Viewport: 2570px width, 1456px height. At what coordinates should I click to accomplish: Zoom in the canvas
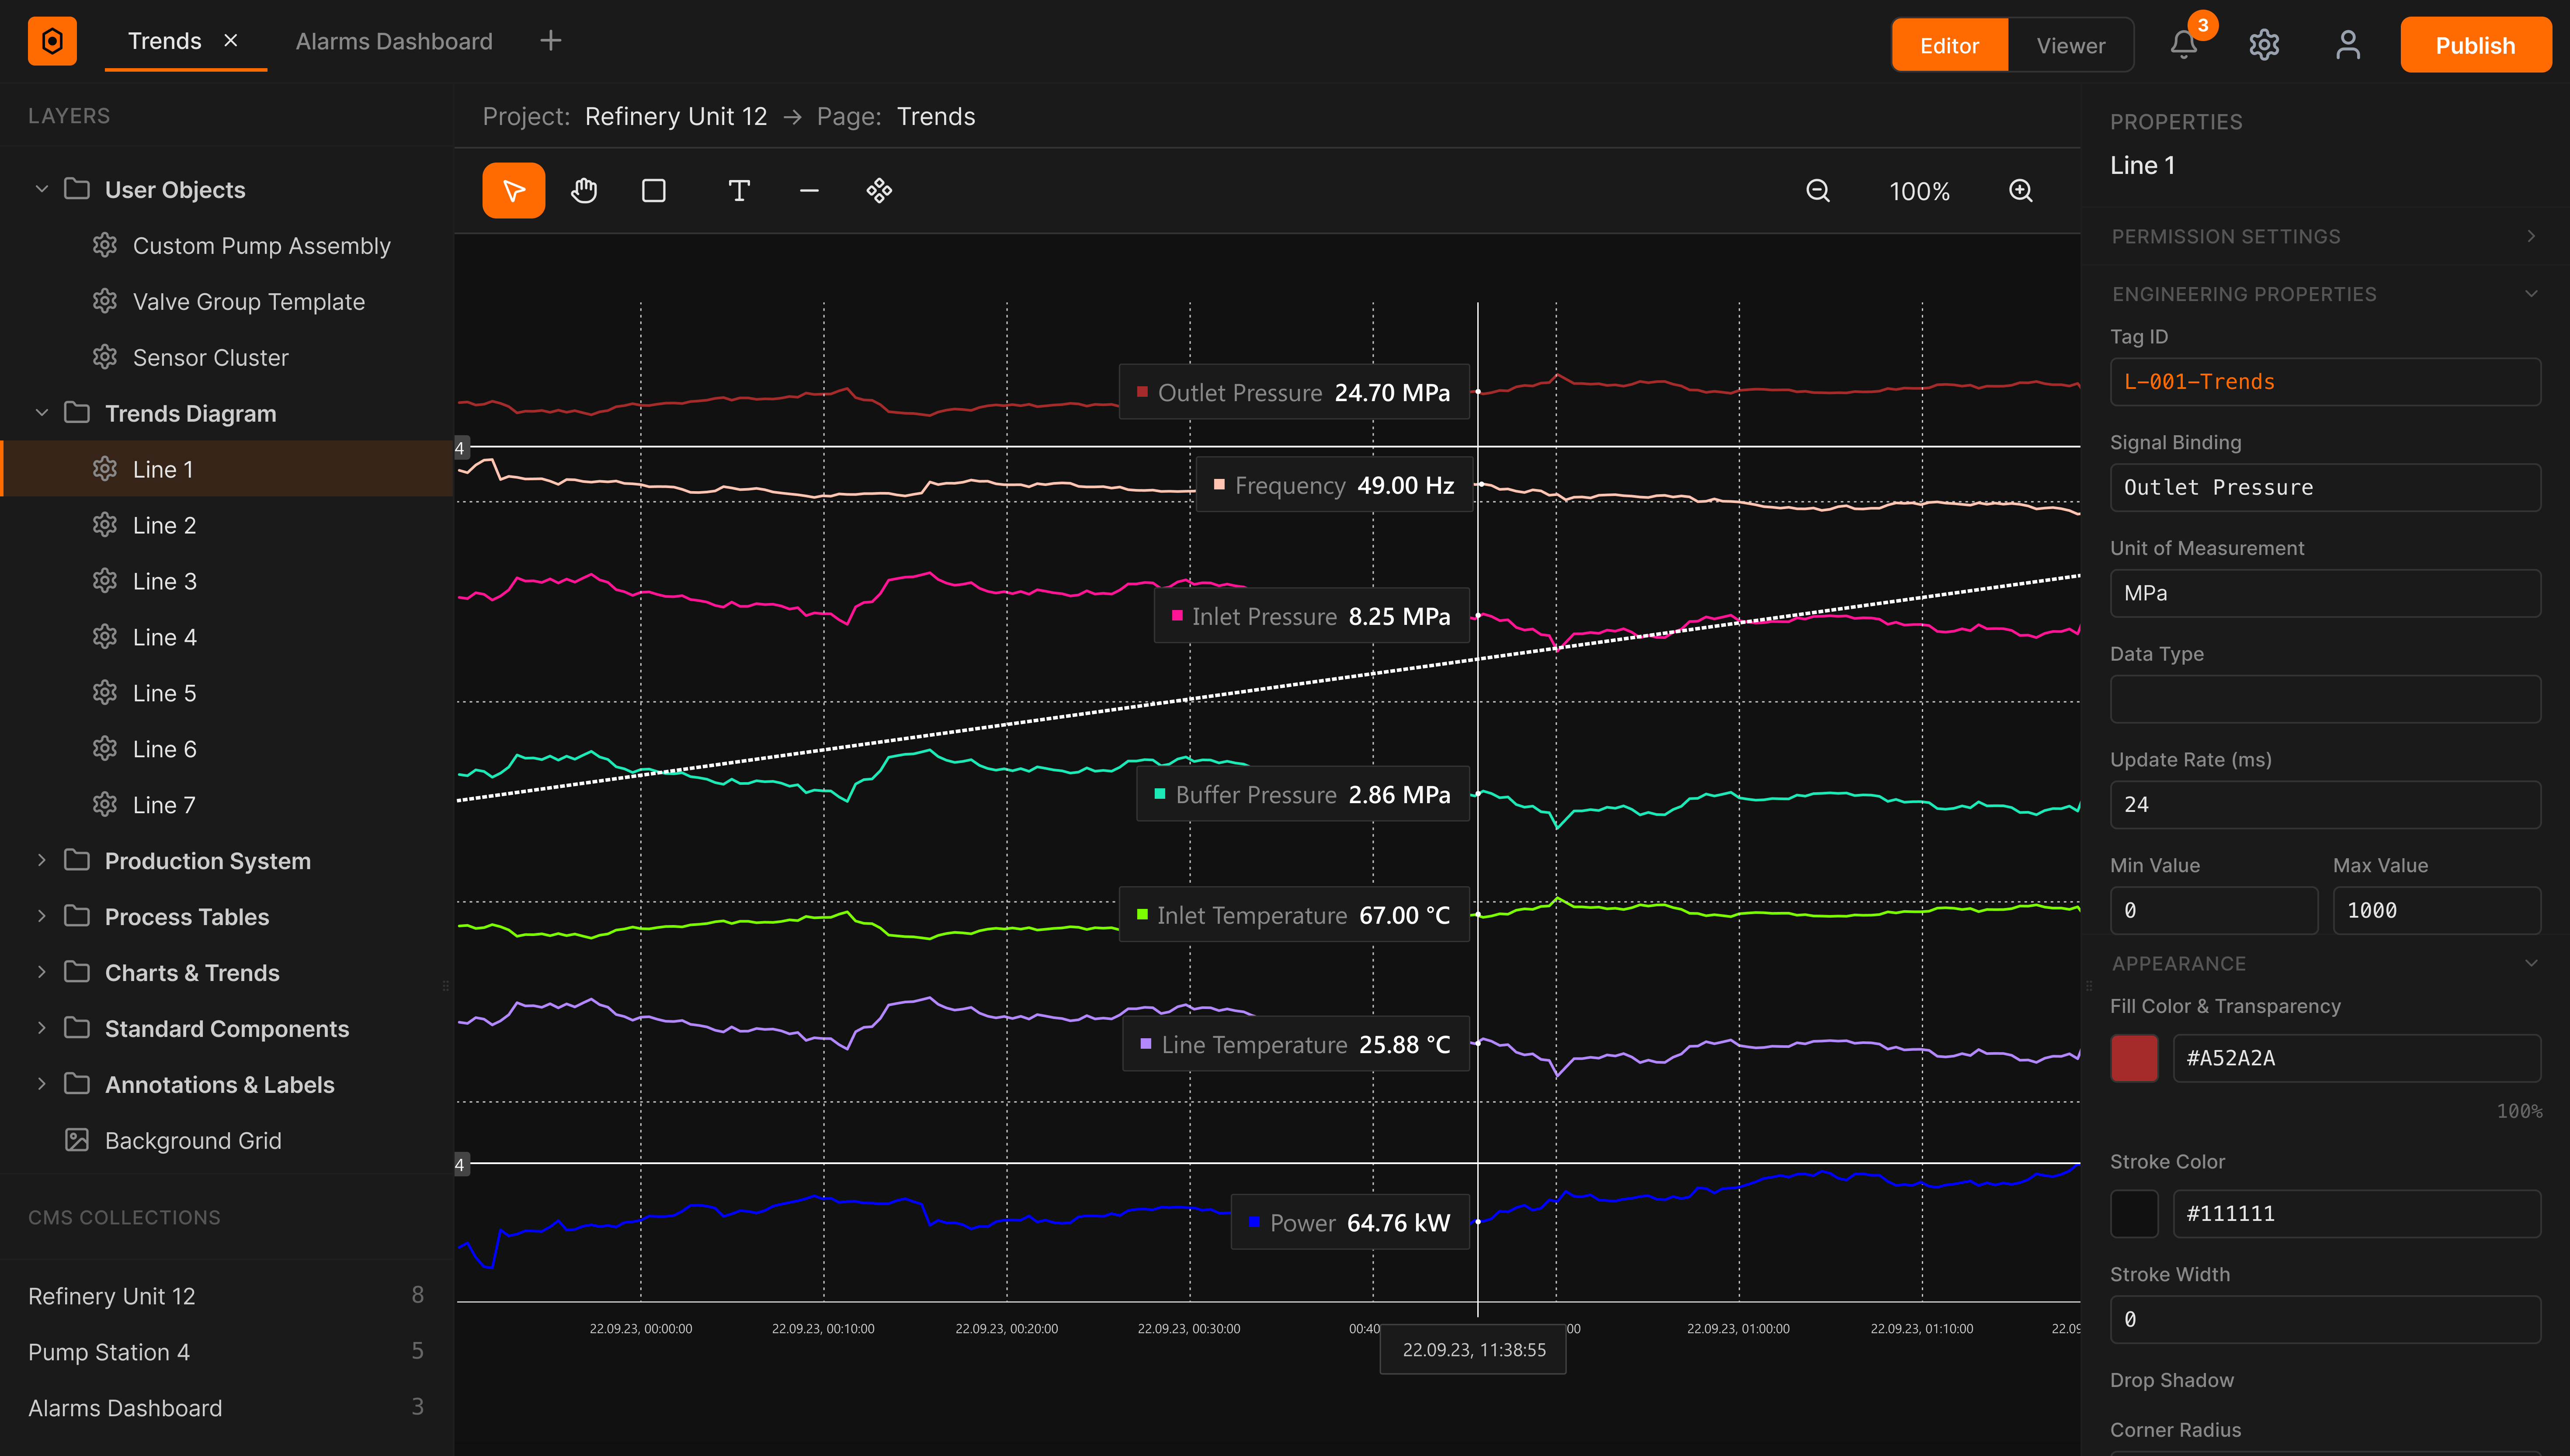pyautogui.click(x=2021, y=190)
